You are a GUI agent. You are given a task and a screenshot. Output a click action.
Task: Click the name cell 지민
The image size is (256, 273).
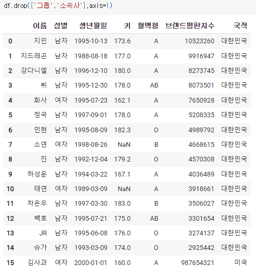coord(40,41)
